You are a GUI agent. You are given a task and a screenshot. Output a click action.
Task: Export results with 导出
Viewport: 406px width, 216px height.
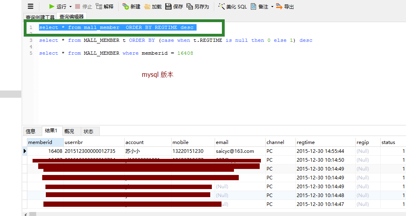tap(285, 6)
